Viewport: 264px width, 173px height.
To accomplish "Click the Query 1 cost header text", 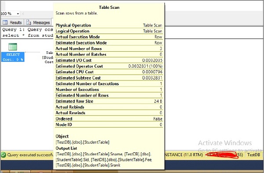I will [x=28, y=30].
